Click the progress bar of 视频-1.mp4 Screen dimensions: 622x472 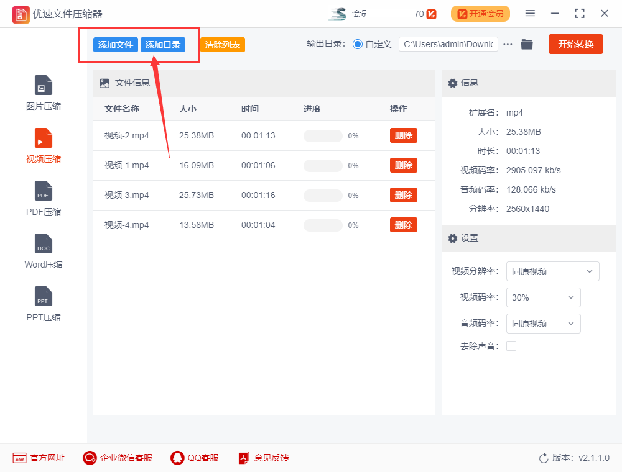point(322,165)
